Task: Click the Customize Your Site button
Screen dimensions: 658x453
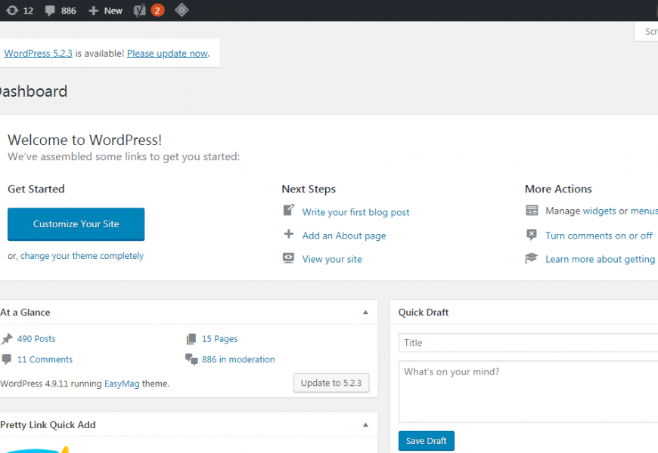Action: 76,224
